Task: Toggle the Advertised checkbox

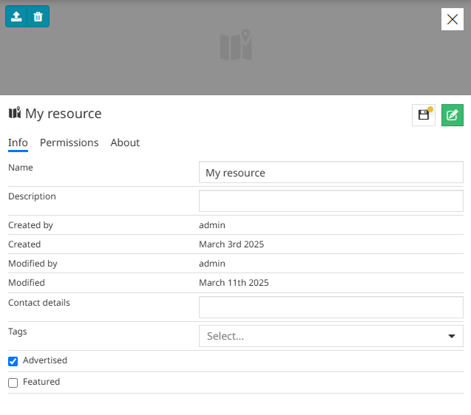Action: click(13, 361)
